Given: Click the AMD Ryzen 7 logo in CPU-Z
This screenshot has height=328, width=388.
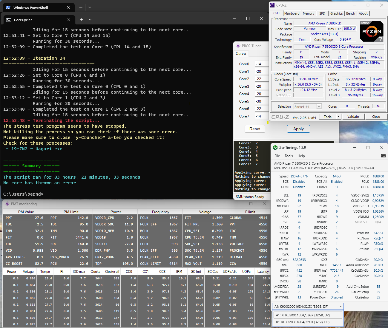Looking at the screenshot, I should (372, 31).
